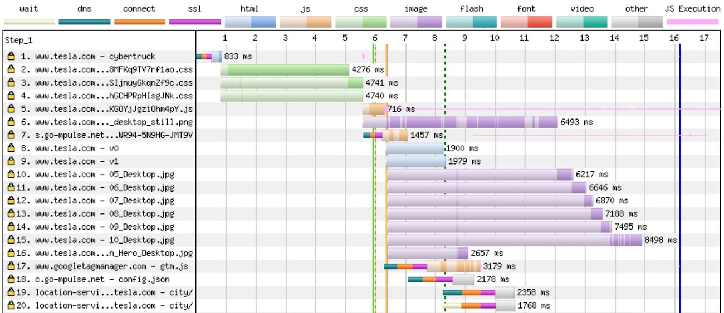This screenshot has width=724, height=313.
Task: Click the purple waterfall bar for _desktop_still.png
Action: click(x=460, y=122)
